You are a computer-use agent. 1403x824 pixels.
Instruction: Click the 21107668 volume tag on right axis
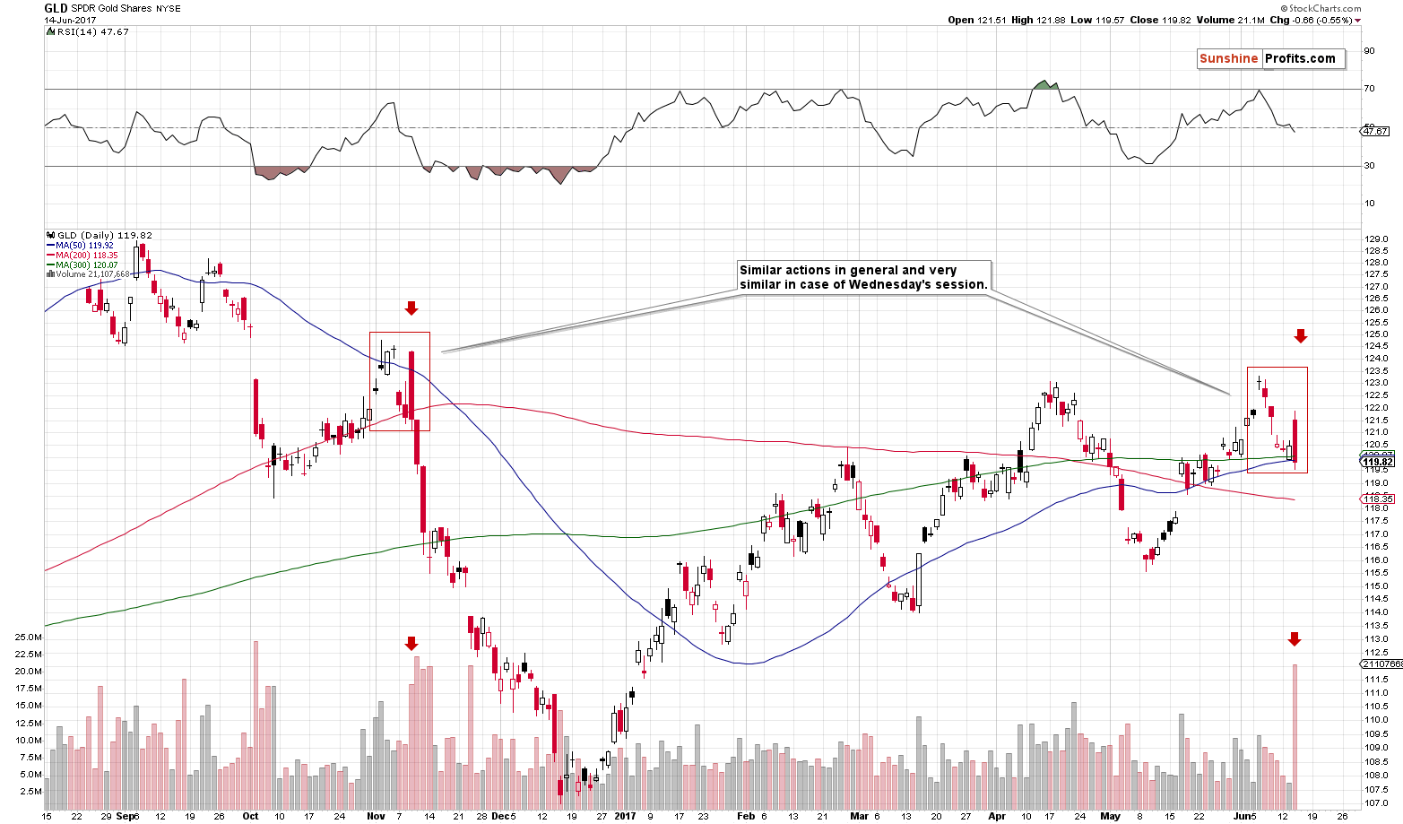coord(1381,664)
